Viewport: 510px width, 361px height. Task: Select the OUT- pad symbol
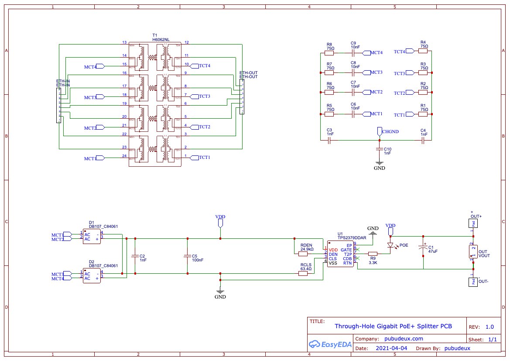[x=473, y=282]
